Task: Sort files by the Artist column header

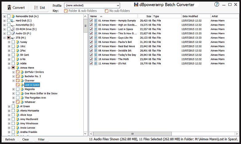Action: 224,16
